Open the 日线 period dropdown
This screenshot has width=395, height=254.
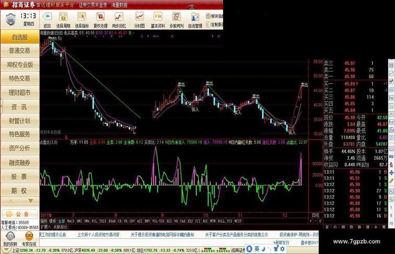[x=316, y=215]
